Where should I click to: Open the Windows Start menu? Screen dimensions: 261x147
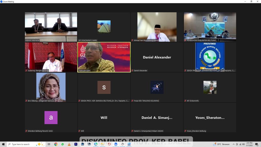(3, 144)
